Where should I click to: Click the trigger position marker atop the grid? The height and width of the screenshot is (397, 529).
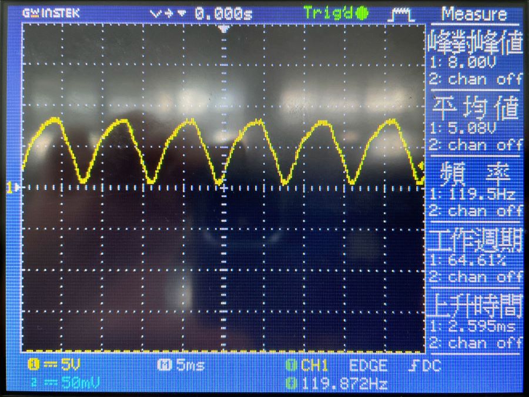pyautogui.click(x=223, y=28)
